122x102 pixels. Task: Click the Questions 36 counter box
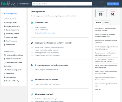tap(101, 13)
